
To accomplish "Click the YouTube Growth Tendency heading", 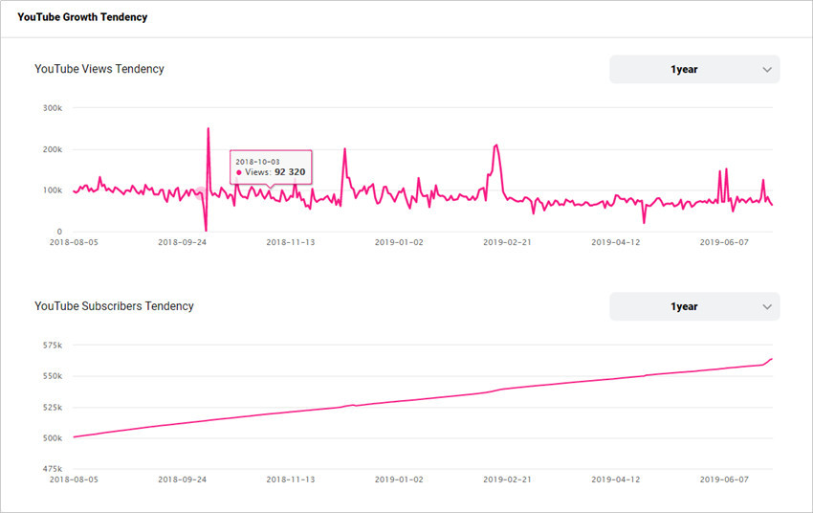I will point(82,17).
